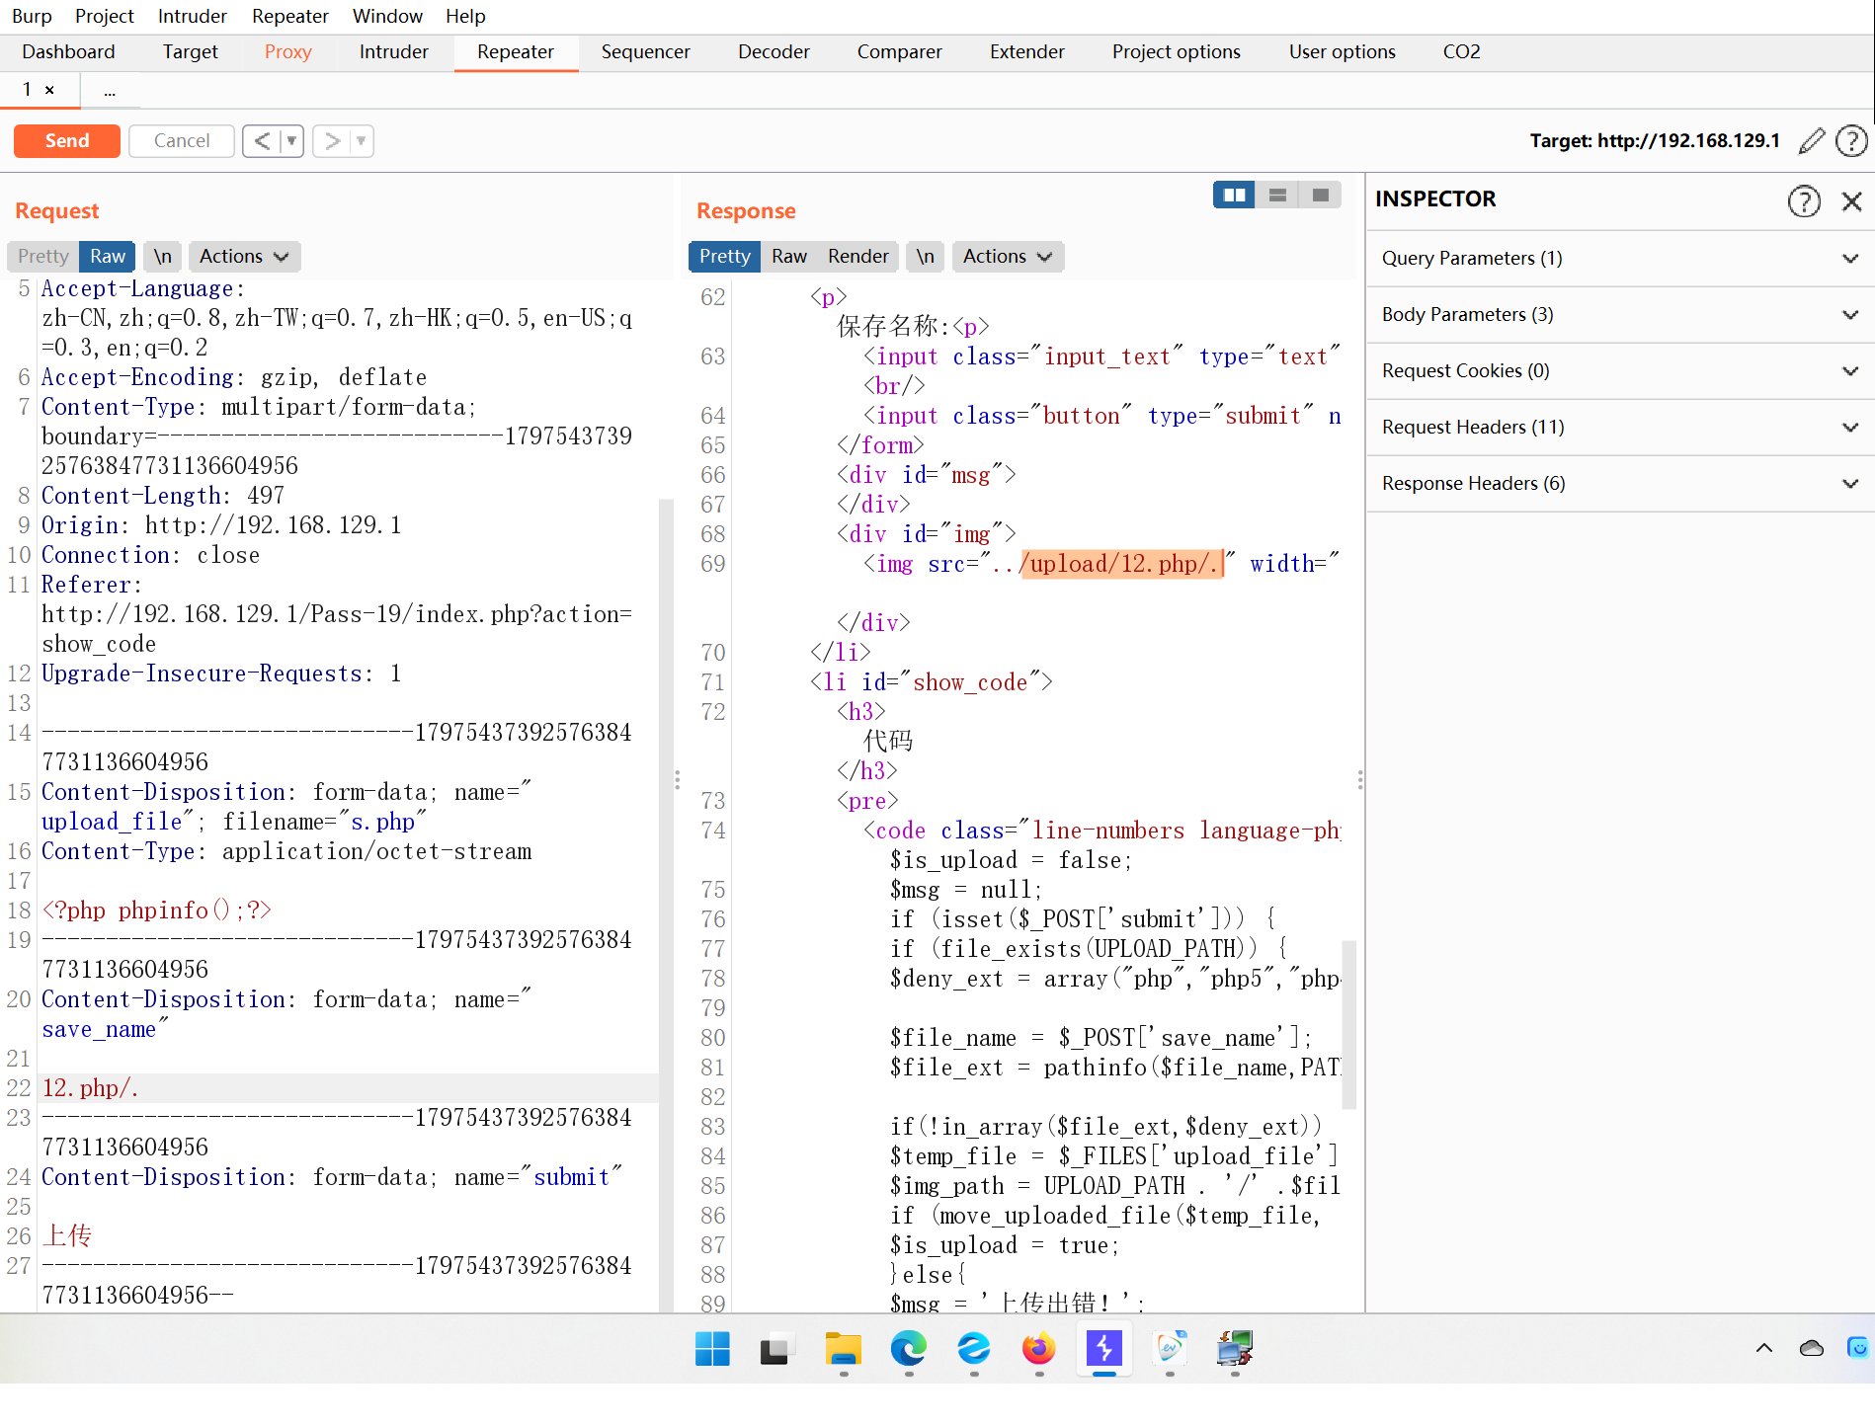This screenshot has width=1875, height=1426.
Task: Click request/response pane splitter handle
Action: tap(677, 780)
